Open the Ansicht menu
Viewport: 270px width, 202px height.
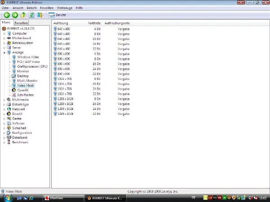pos(18,8)
